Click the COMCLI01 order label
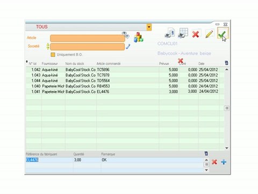This screenshot has width=258, height=194. [x=167, y=44]
